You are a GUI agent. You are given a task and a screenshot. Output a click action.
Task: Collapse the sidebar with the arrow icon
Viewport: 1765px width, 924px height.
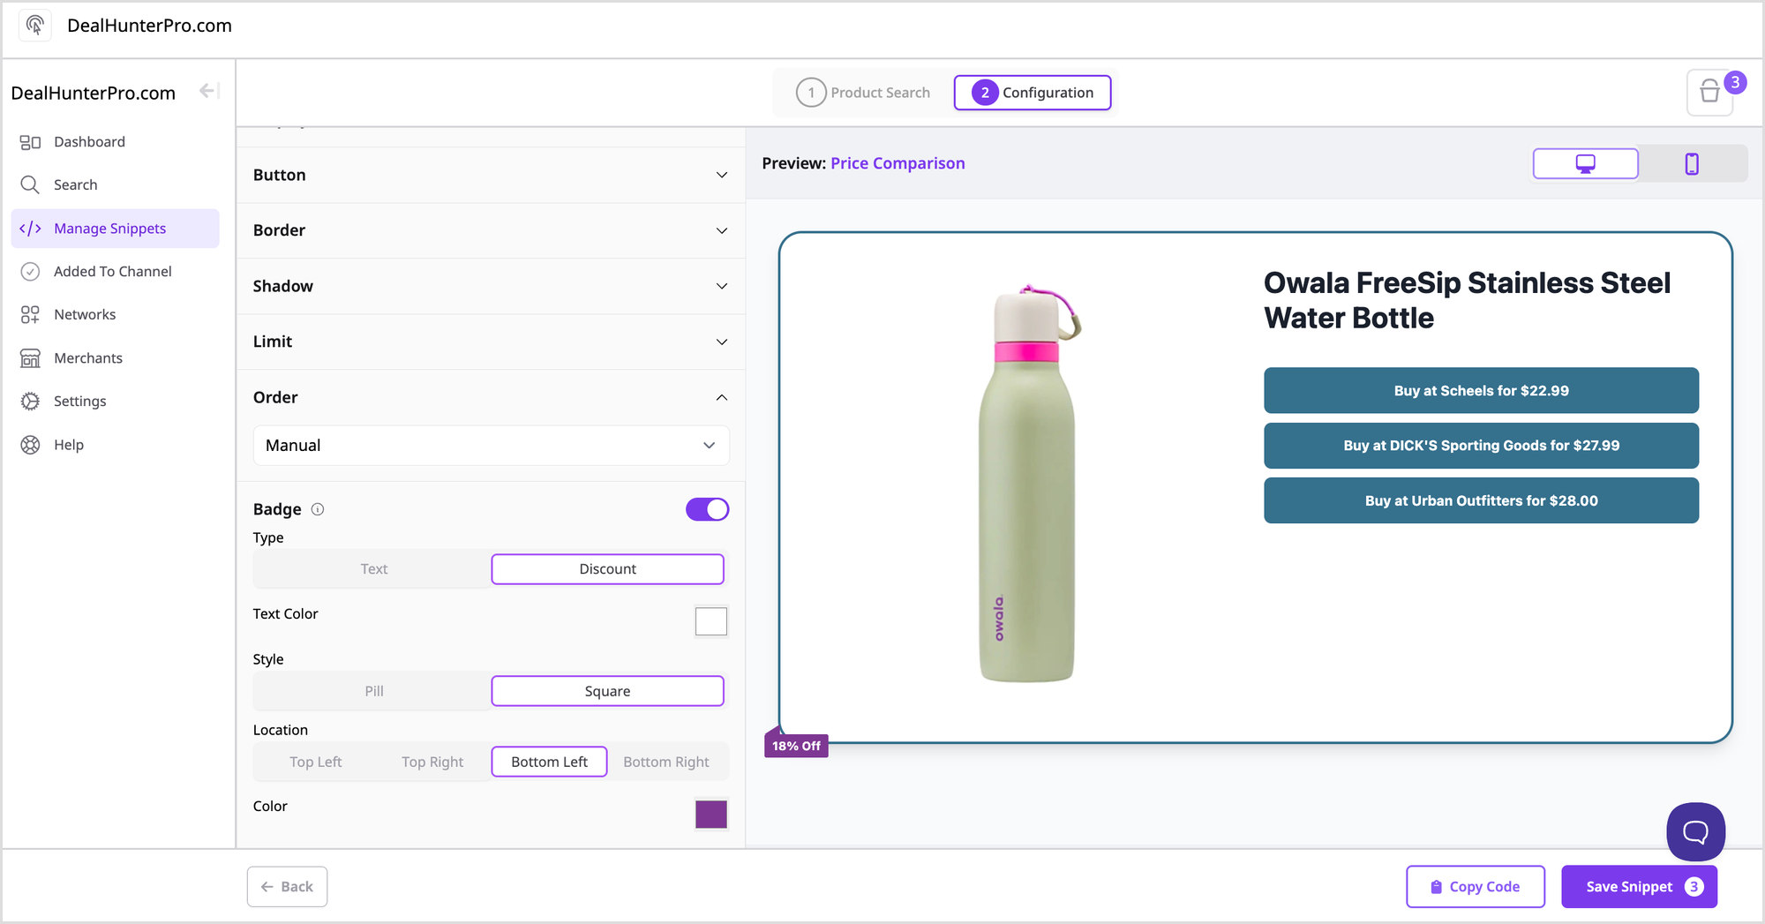[x=208, y=91]
